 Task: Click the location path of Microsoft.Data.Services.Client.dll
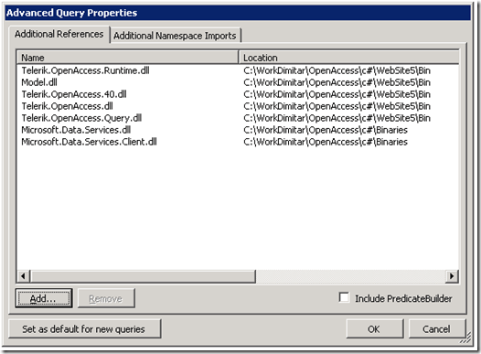pos(326,142)
